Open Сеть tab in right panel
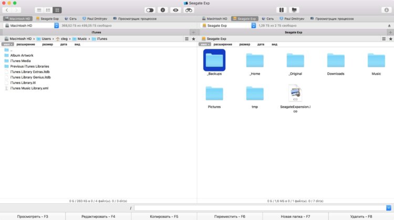The height and width of the screenshot is (220, 394). tap(267, 18)
